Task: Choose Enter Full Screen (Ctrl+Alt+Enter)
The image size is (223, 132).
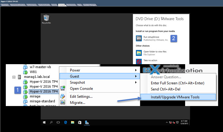Action: click(x=177, y=83)
